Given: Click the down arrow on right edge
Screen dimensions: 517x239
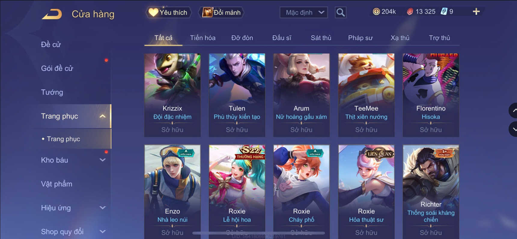Looking at the screenshot, I should [x=513, y=129].
